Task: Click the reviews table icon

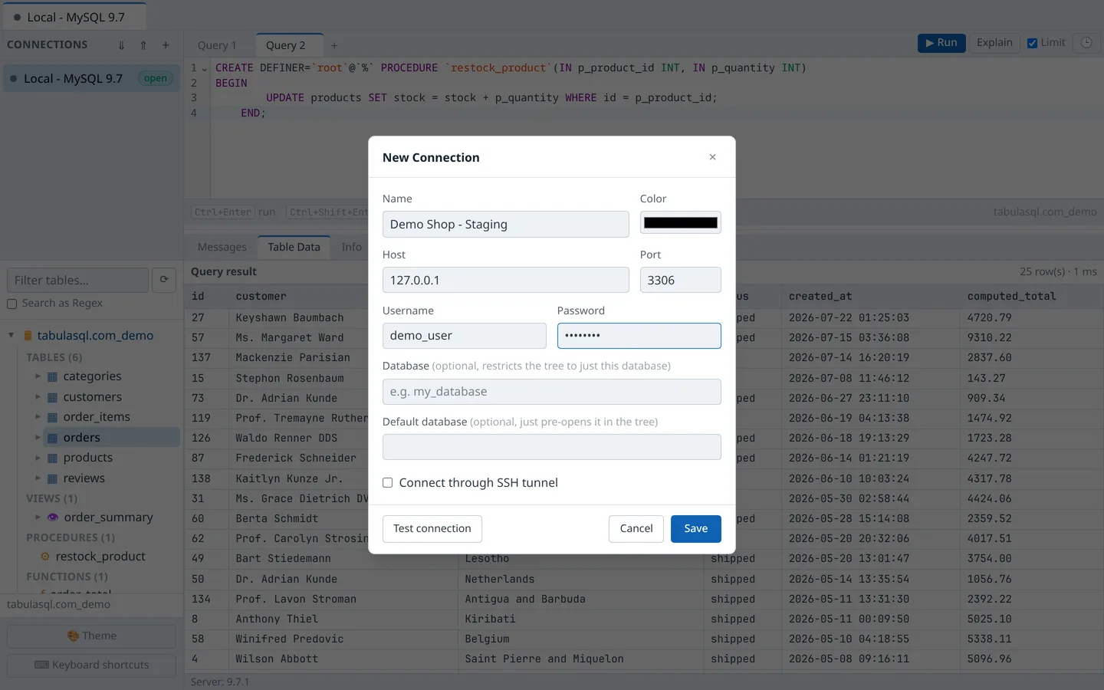Action: coord(52,478)
